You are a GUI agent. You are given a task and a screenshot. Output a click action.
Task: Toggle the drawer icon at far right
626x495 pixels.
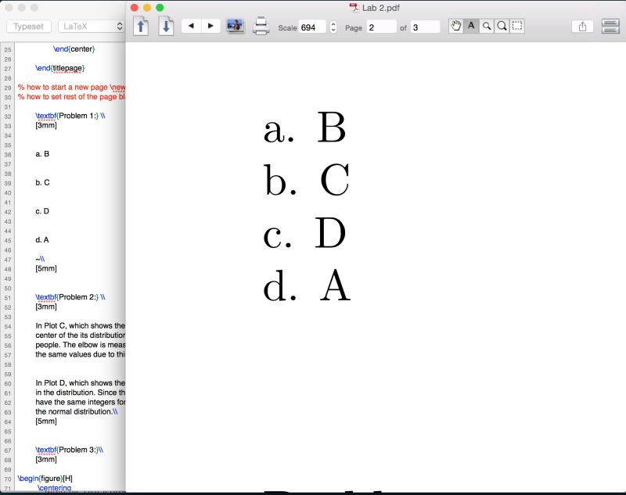pos(610,27)
